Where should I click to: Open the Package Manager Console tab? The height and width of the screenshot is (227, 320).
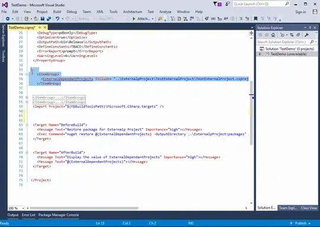[x=59, y=215]
